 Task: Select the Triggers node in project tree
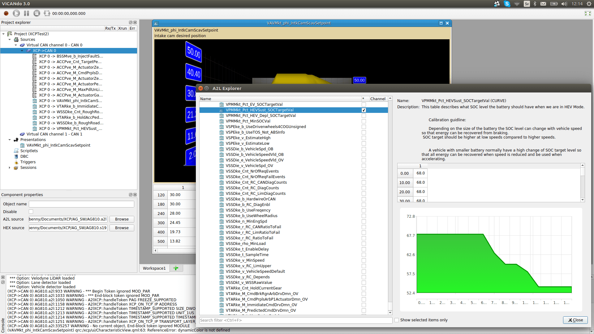pos(28,162)
